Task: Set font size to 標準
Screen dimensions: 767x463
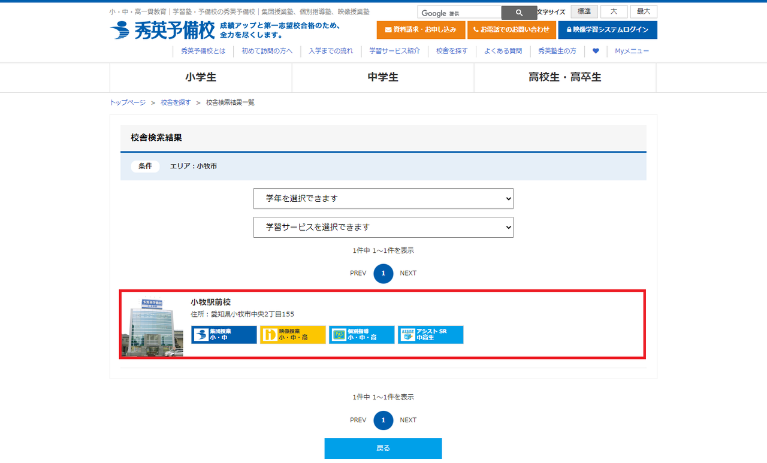Action: pos(584,12)
